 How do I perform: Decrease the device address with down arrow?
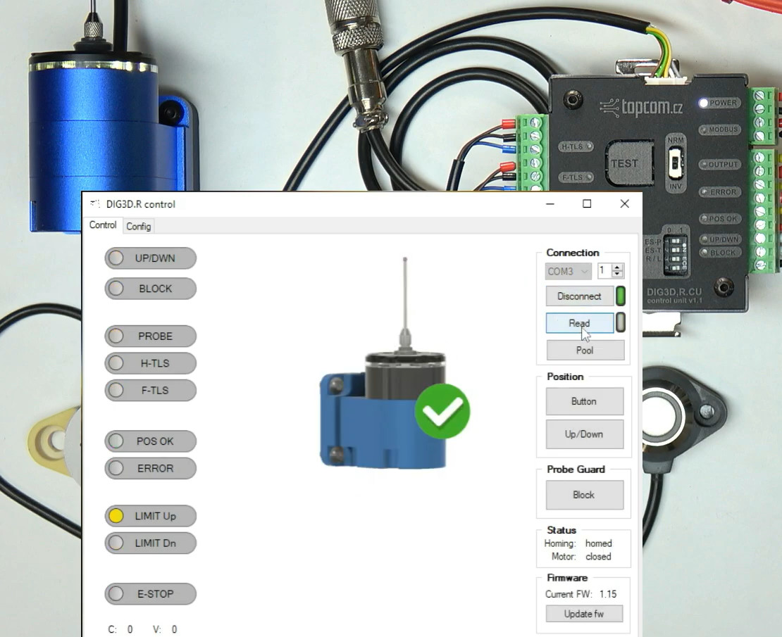pos(618,275)
